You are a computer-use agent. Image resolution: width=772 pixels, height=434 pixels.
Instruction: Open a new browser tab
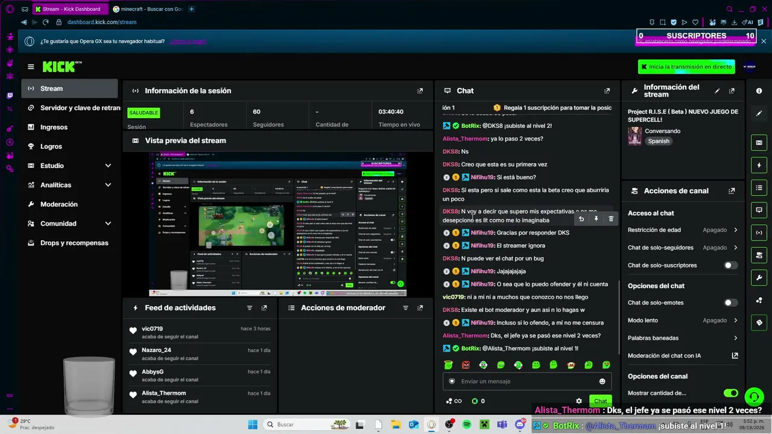click(x=191, y=9)
